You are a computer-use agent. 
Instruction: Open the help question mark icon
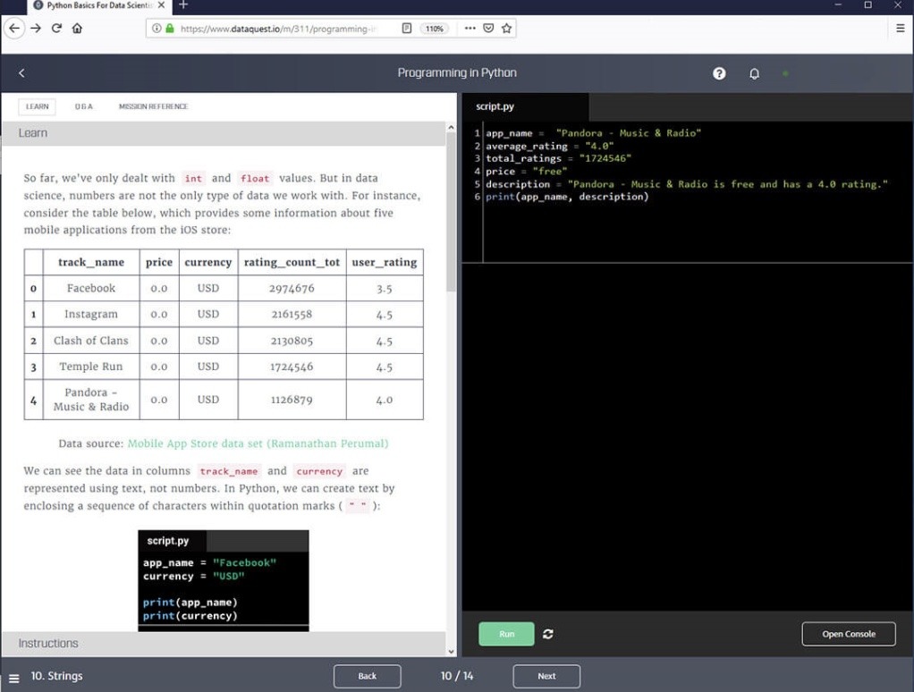pos(719,73)
